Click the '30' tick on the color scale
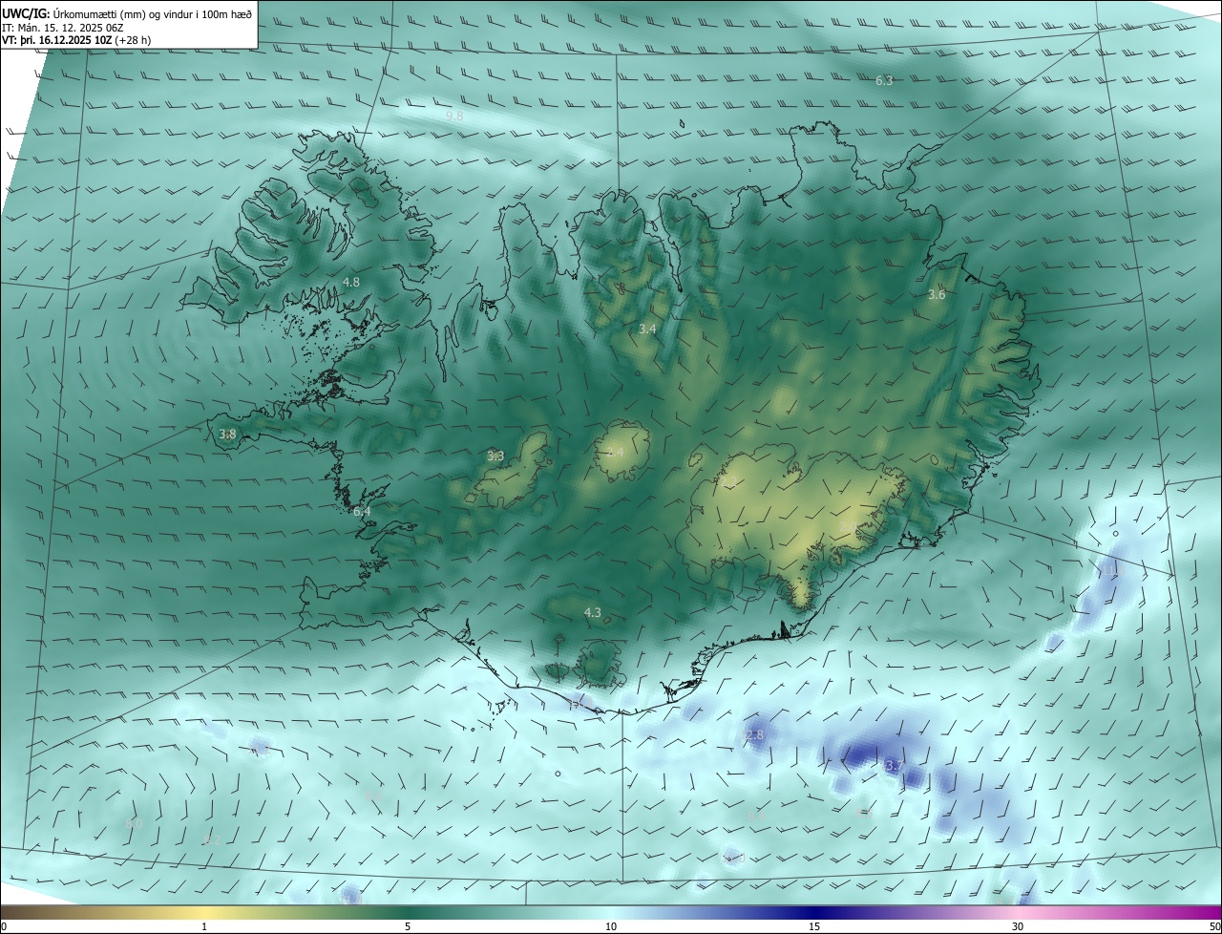 click(x=1018, y=926)
